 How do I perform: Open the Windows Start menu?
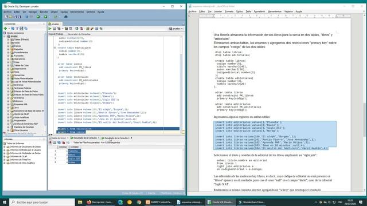pos(4,202)
